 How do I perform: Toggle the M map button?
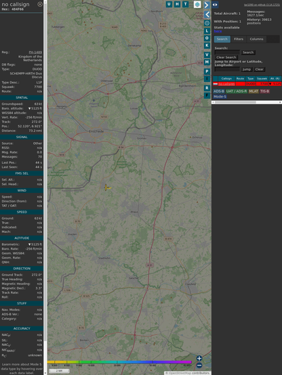[207, 62]
